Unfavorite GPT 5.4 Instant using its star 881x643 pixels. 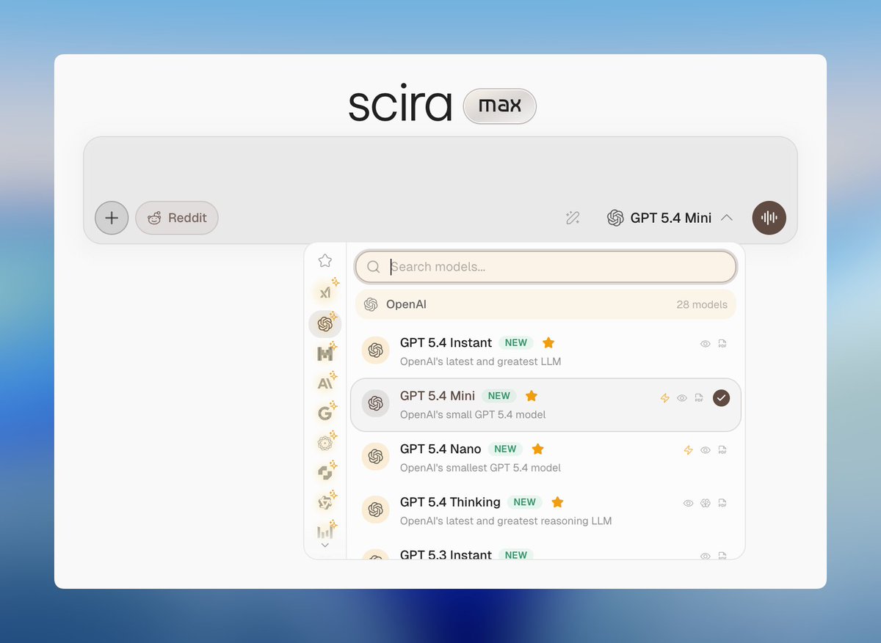click(548, 342)
